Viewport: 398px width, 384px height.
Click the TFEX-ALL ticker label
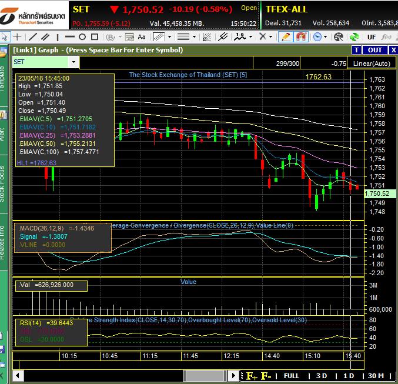pyautogui.click(x=286, y=9)
